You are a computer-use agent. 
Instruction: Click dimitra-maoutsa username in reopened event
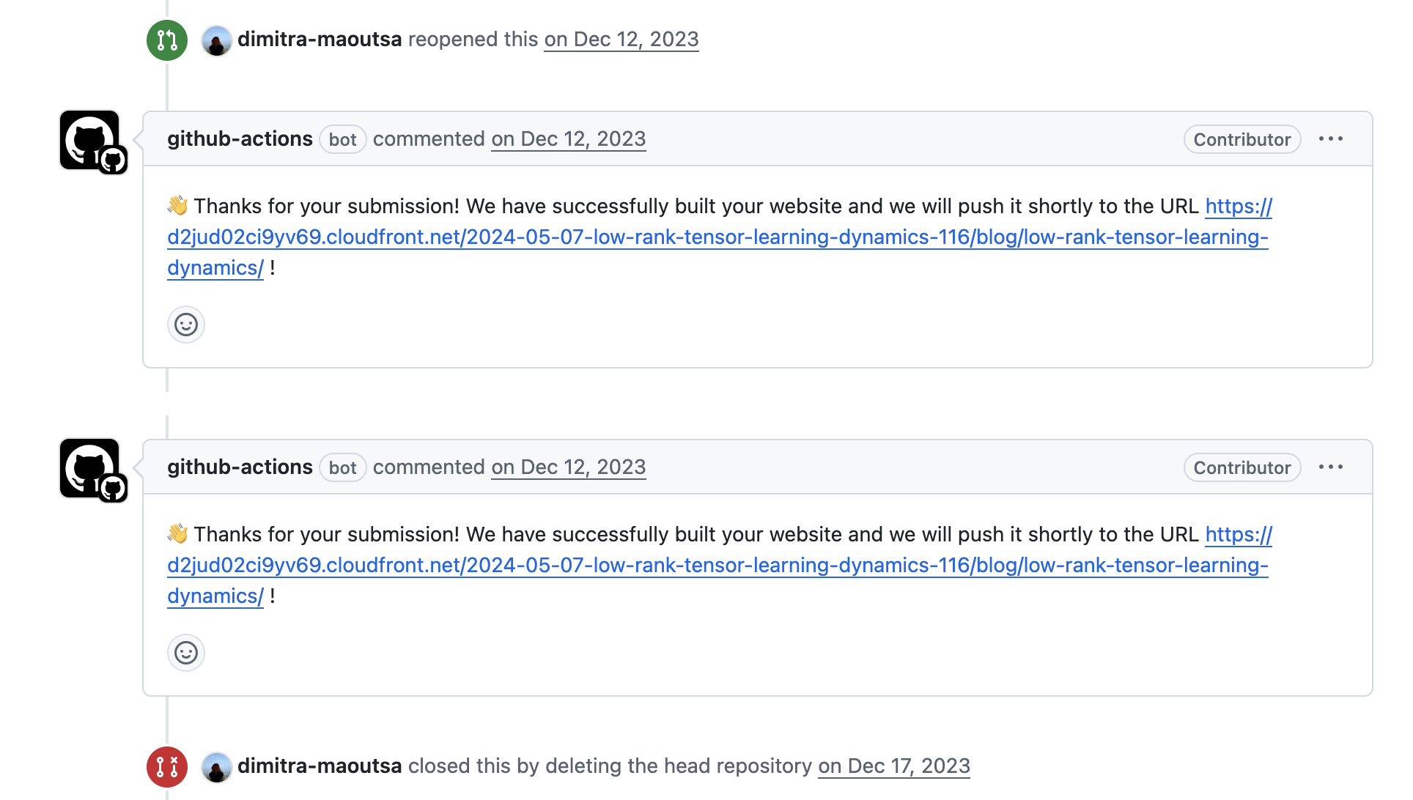(x=320, y=40)
